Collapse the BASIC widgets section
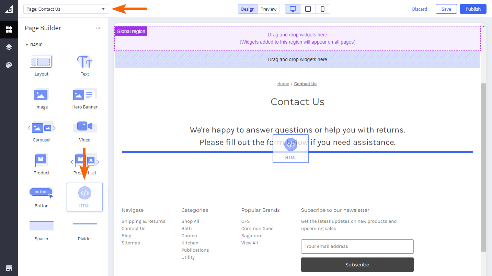Screen dimensions: 492x276 (27, 45)
